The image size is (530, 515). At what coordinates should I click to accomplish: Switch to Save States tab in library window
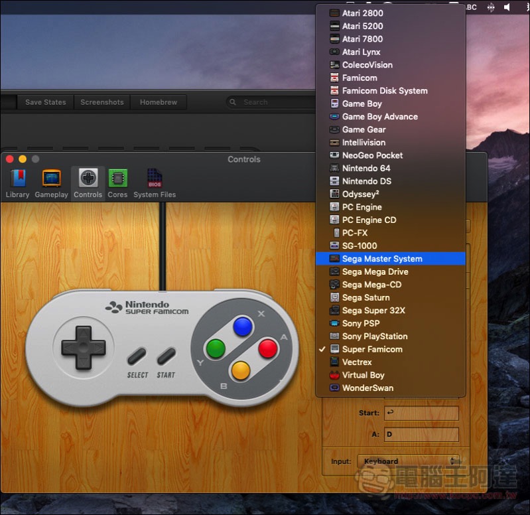pyautogui.click(x=46, y=102)
